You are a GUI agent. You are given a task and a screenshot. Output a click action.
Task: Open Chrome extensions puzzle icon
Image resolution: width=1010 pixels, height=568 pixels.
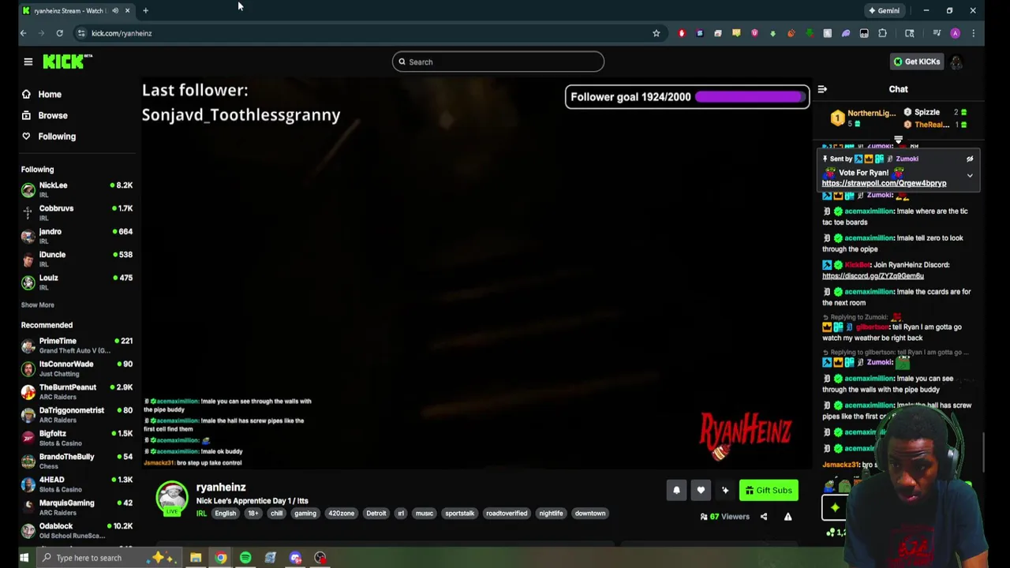coord(883,33)
